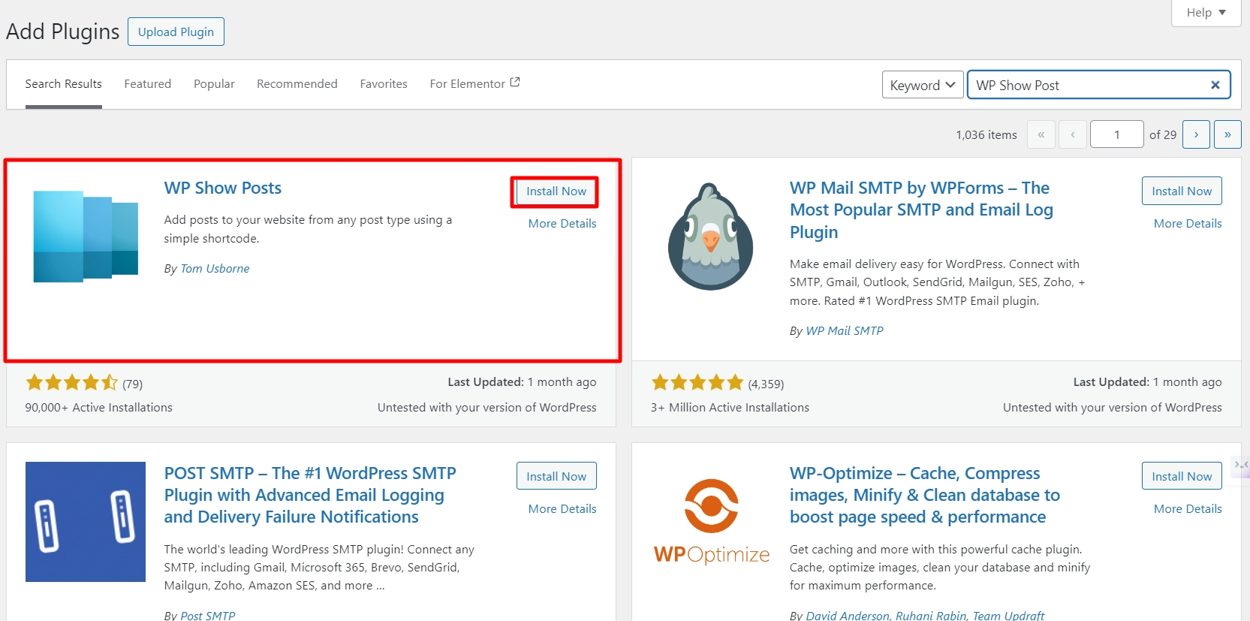Click the WP Show Posts plugin icon
This screenshot has height=621, width=1250.
[86, 236]
